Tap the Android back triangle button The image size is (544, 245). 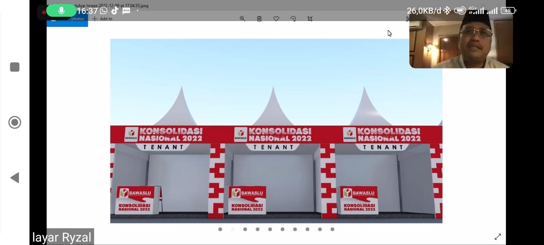tap(15, 178)
